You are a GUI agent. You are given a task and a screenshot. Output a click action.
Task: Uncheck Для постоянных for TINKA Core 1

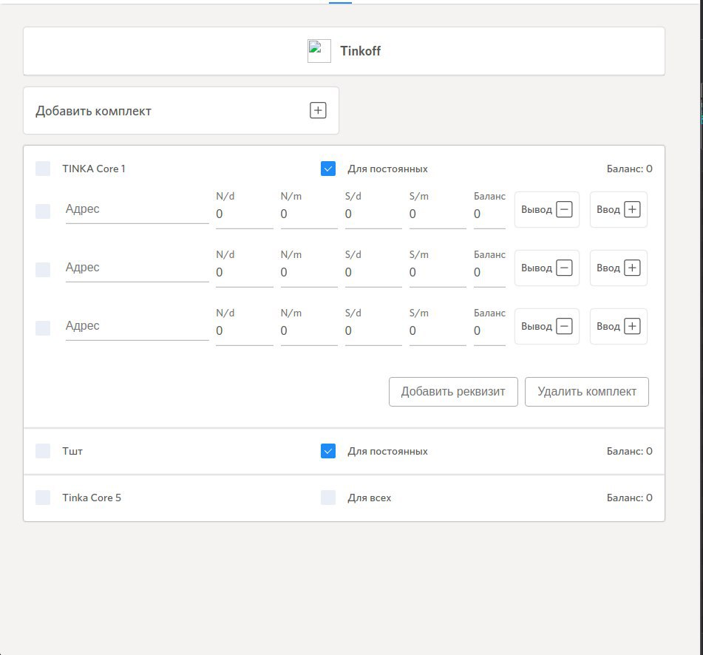[328, 169]
